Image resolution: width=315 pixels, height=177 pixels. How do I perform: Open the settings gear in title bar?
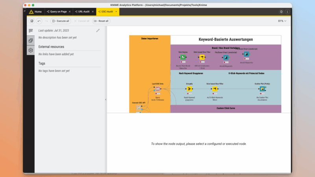click(x=281, y=12)
